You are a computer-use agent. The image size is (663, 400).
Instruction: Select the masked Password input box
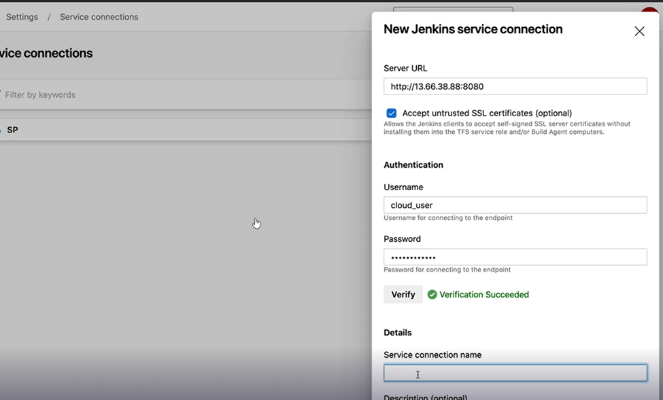515,257
